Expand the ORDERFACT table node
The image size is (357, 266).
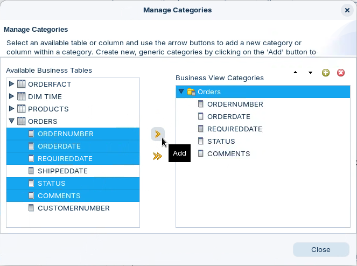click(x=12, y=84)
